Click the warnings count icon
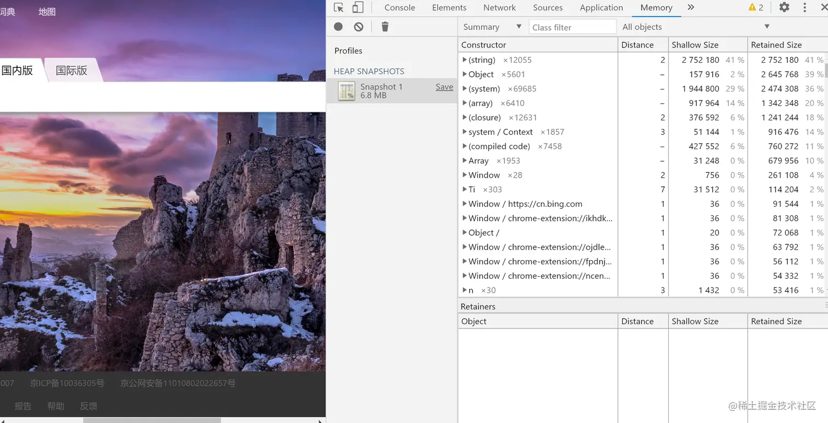828x423 pixels. pyautogui.click(x=756, y=8)
